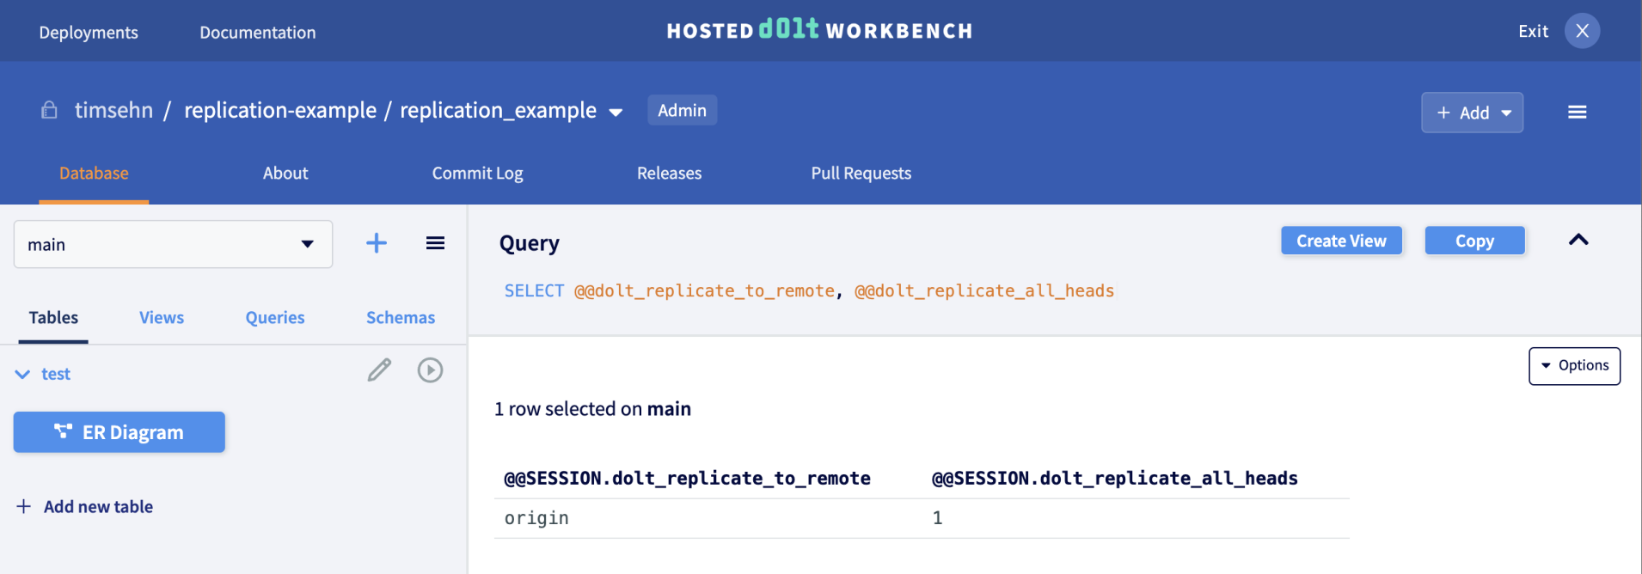The height and width of the screenshot is (574, 1642).
Task: Open the Documentation link
Action: pos(258,33)
